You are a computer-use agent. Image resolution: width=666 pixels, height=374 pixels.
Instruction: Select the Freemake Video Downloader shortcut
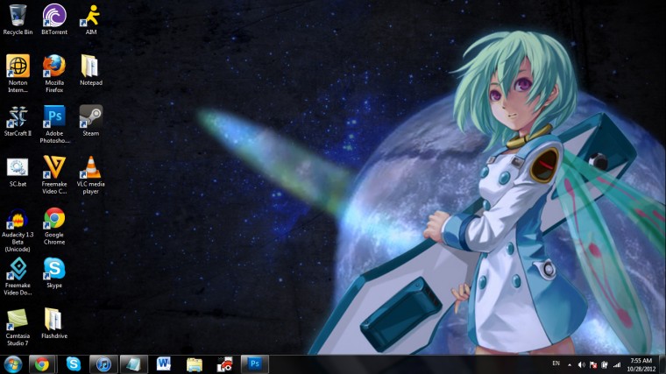click(18, 277)
